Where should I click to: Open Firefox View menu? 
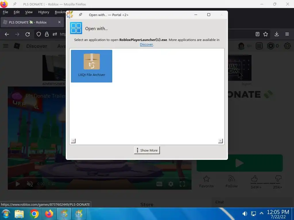click(x=29, y=12)
